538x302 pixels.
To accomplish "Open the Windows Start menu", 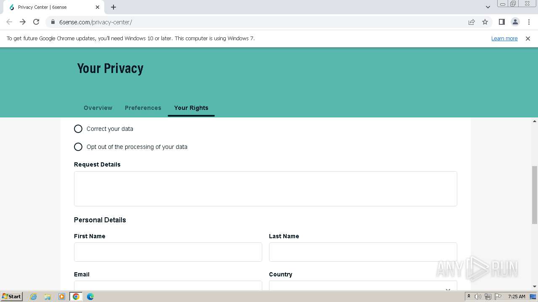I will [12, 297].
